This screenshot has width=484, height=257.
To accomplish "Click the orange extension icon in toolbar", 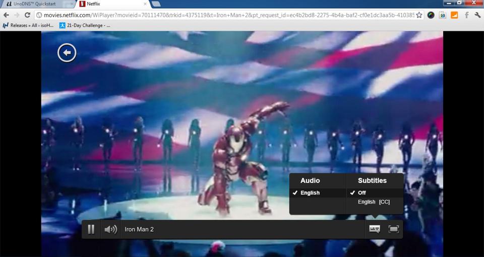I will click(x=454, y=15).
